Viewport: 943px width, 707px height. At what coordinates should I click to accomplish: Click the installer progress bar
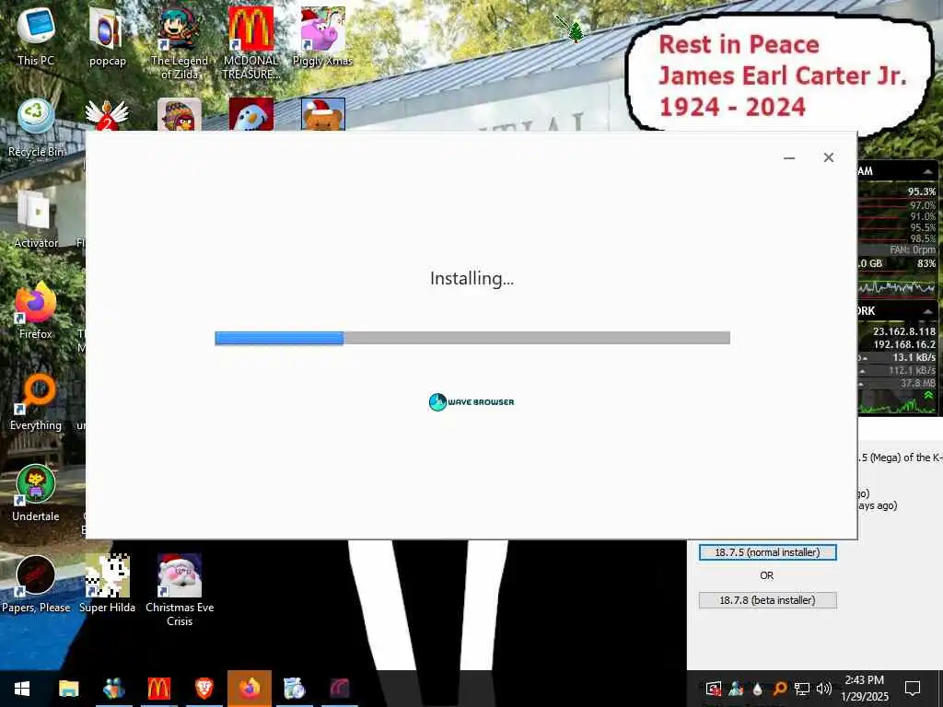(472, 338)
